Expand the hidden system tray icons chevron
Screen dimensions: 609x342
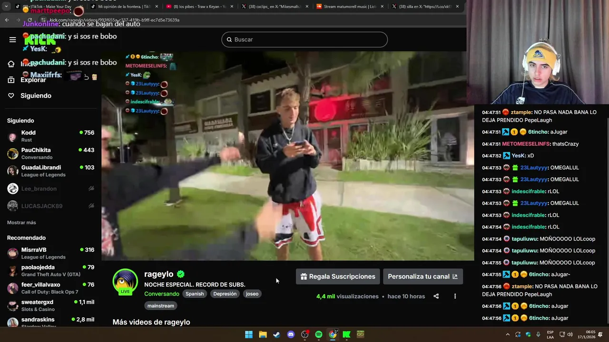[x=508, y=334]
